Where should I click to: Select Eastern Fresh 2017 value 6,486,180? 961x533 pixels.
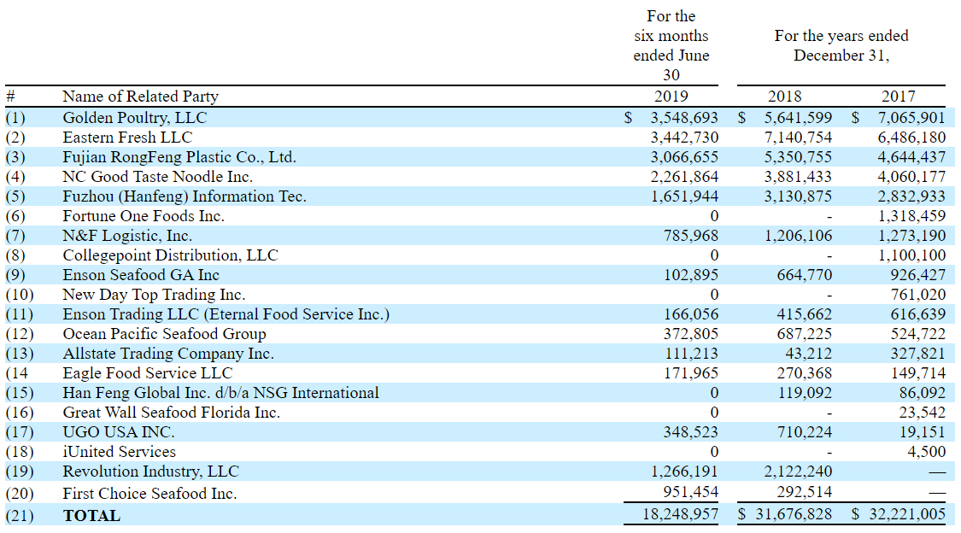(x=911, y=138)
